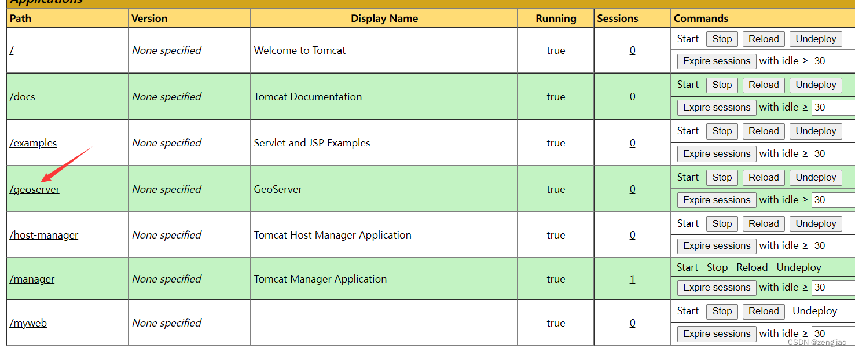This screenshot has width=855, height=352.
Task: Undeploy the Welcome to Tomcat application
Action: coord(816,39)
